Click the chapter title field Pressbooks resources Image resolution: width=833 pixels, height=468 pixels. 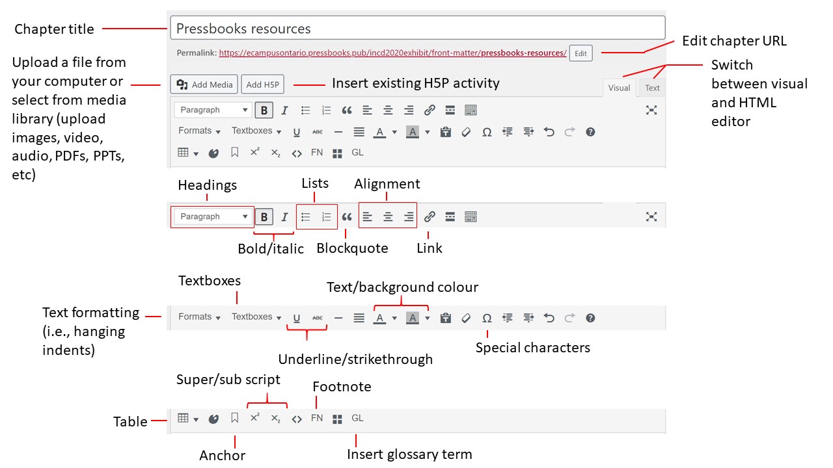(418, 28)
